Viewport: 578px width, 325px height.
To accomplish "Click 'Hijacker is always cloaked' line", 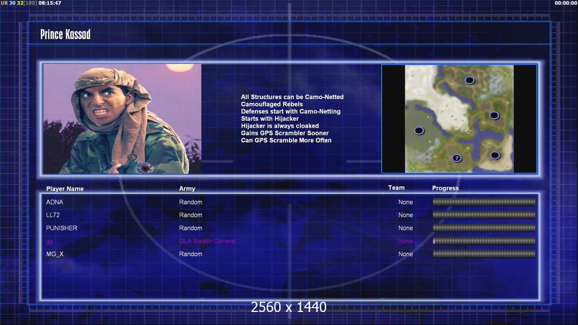I will pyautogui.click(x=280, y=126).
